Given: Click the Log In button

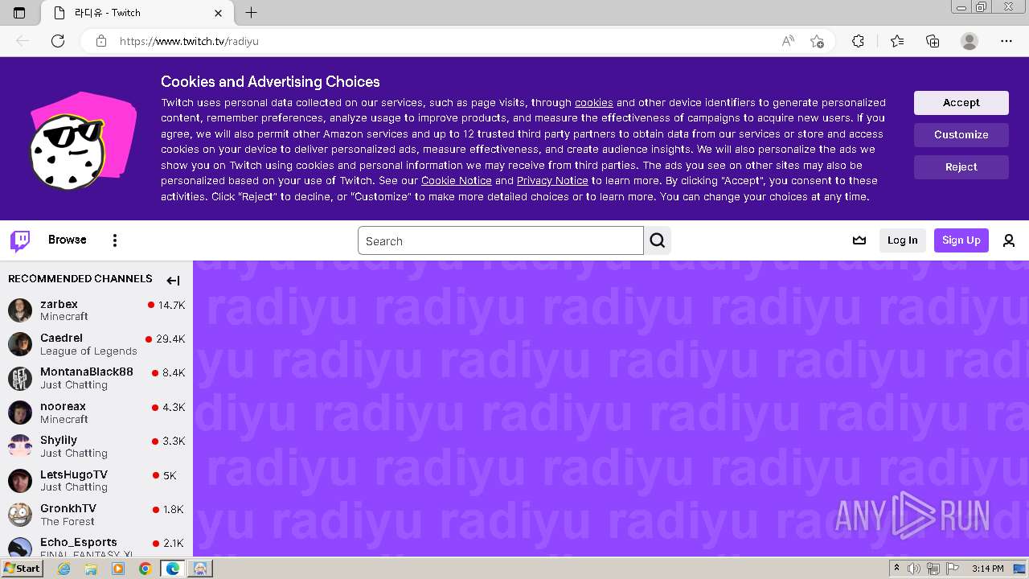Looking at the screenshot, I should 903,240.
